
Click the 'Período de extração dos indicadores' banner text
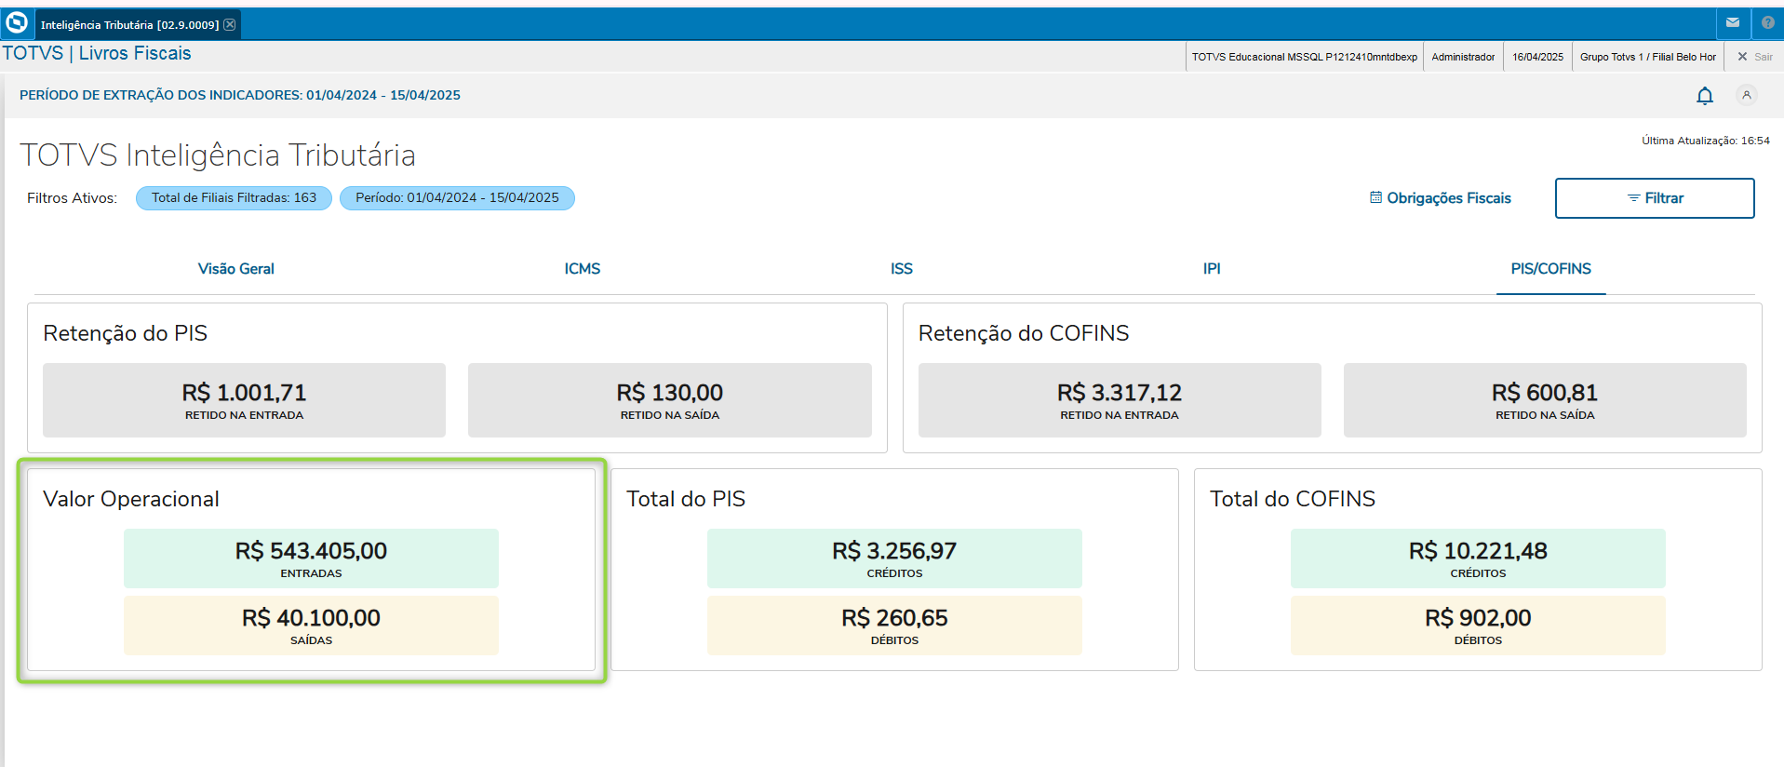(x=240, y=95)
